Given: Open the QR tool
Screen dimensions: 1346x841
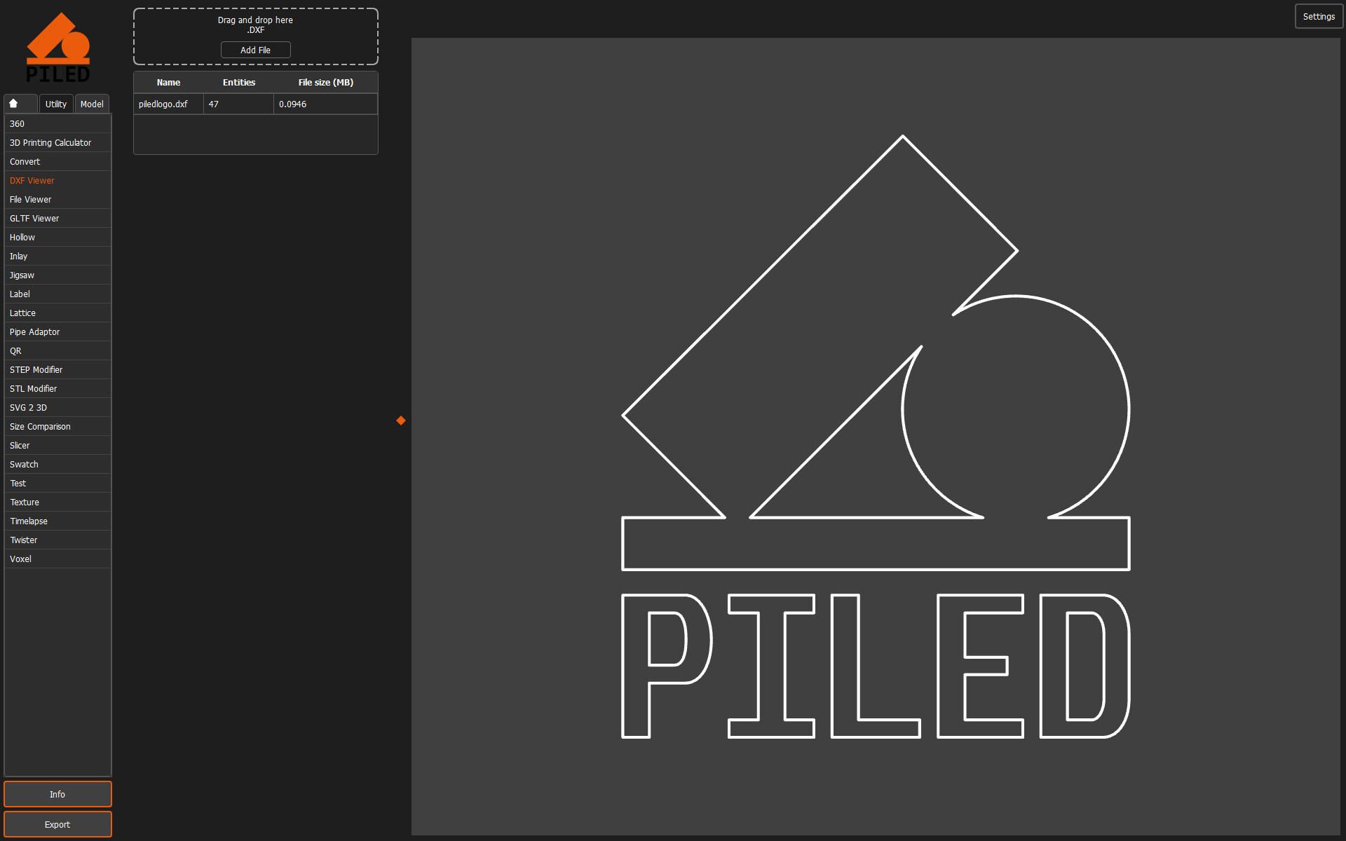Looking at the screenshot, I should [57, 350].
